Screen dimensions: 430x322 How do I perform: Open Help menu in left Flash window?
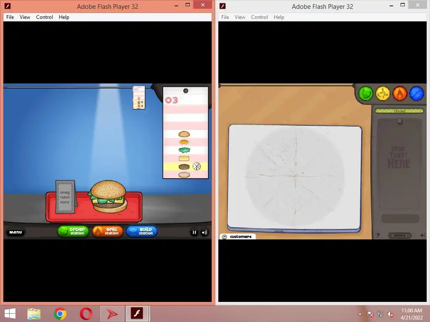pos(64,17)
